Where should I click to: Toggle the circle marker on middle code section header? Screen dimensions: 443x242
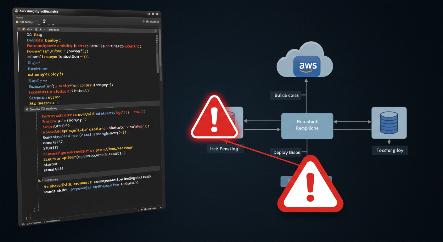click(27, 109)
